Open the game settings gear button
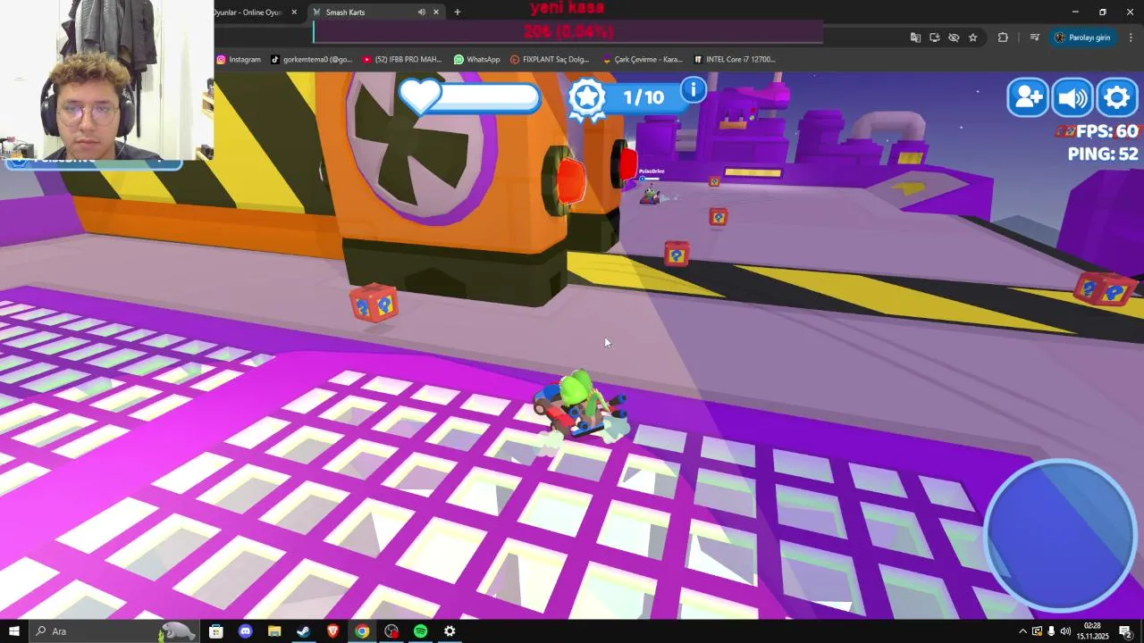The image size is (1144, 643). 1117,97
